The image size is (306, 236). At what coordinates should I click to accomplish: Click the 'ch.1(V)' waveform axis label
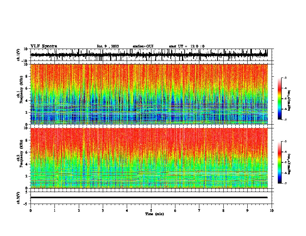tap(19, 55)
